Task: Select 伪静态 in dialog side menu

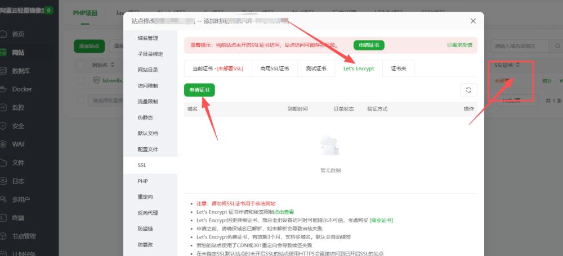Action: tap(145, 117)
